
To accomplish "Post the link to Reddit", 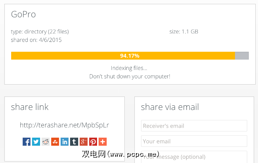I will [46, 141].
